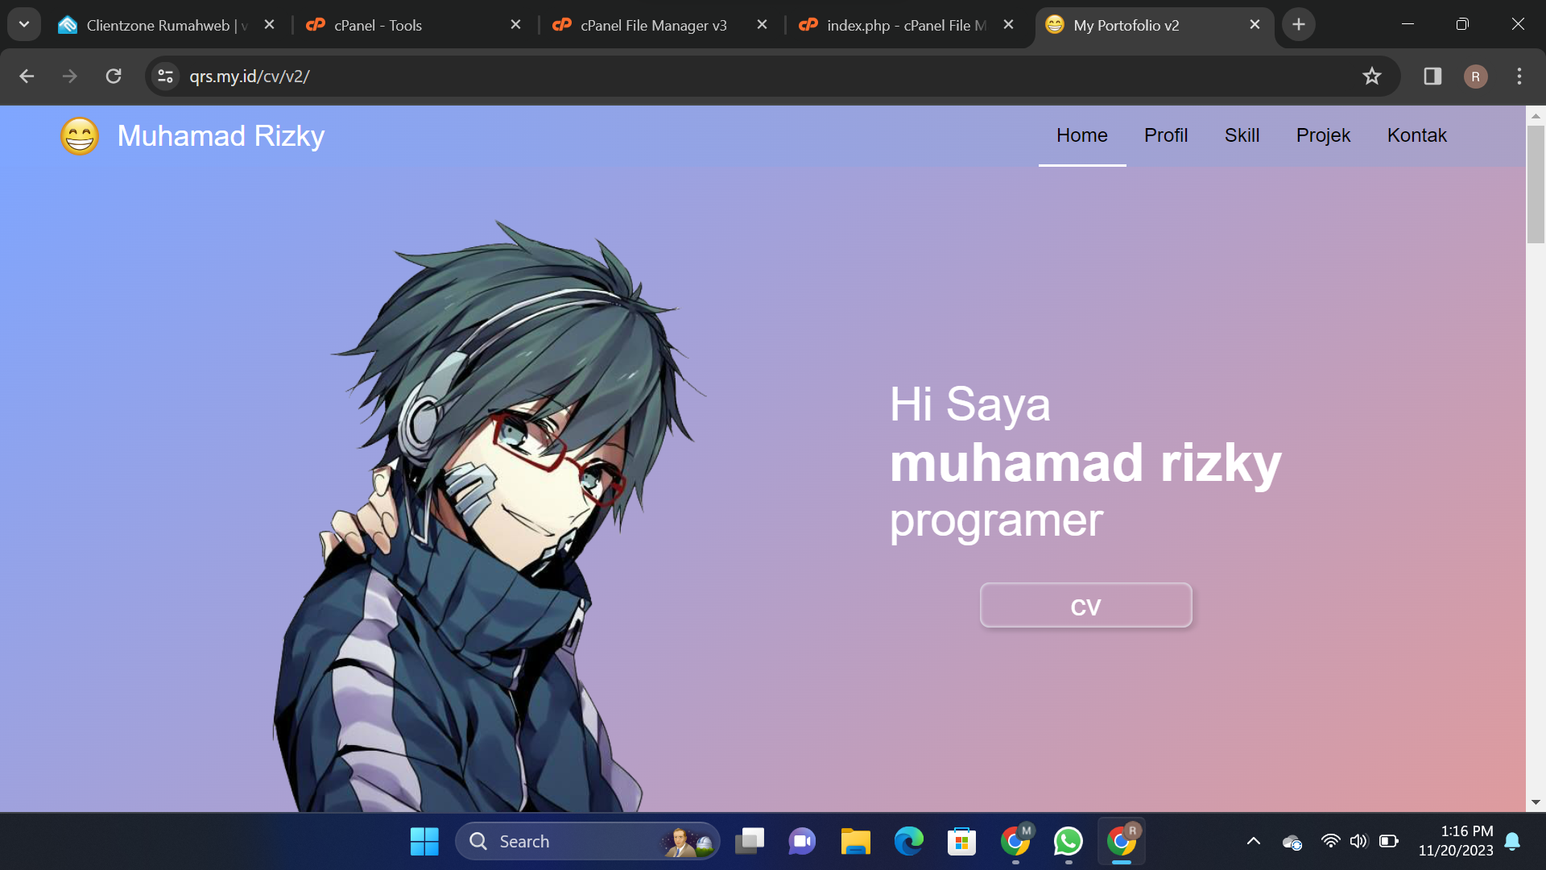
Task: Open the browser side panel icon
Action: point(1432,77)
